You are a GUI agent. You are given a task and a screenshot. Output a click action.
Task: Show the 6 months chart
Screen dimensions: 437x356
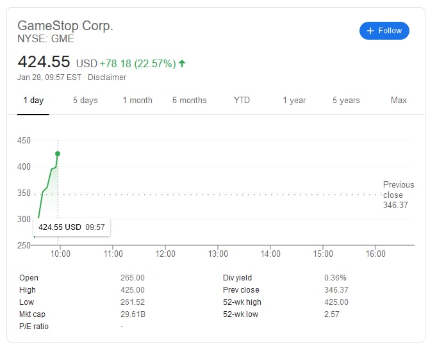tap(190, 101)
